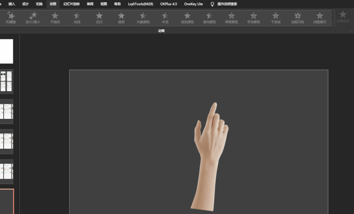Image resolution: width=354 pixels, height=214 pixels.
Task: Select the hand image on the slide
Action: [209, 157]
